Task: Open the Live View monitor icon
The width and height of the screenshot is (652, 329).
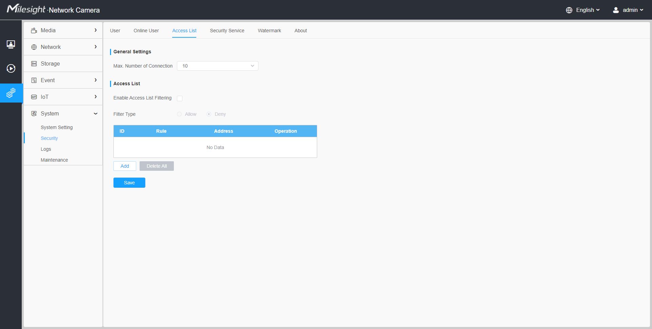Action: pyautogui.click(x=11, y=44)
